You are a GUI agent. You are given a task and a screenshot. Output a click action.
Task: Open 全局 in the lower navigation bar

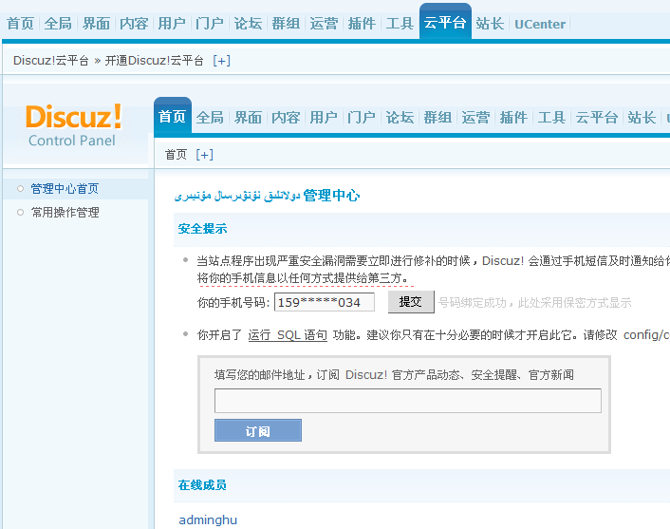click(211, 117)
